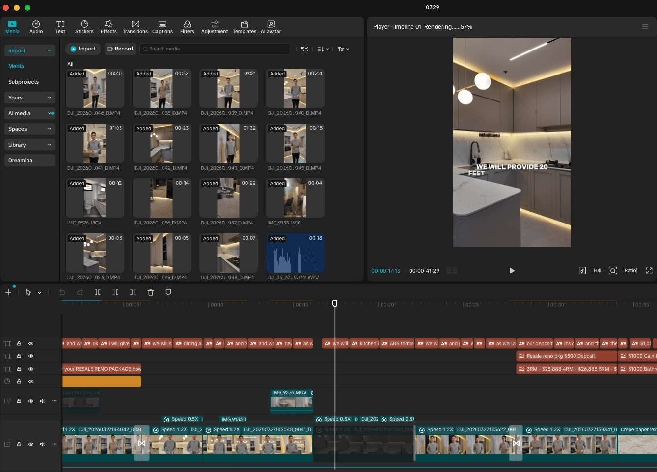Switch to the Captions tab

(x=163, y=27)
